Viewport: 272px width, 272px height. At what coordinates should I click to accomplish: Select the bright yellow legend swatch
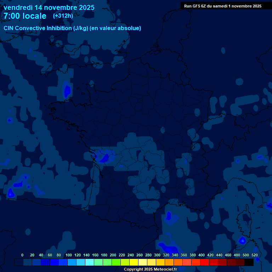(134, 262)
